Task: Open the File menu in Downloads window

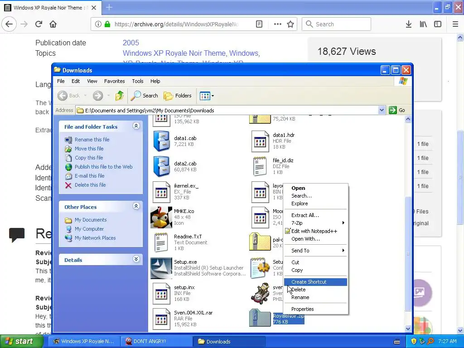Action: pos(61,81)
